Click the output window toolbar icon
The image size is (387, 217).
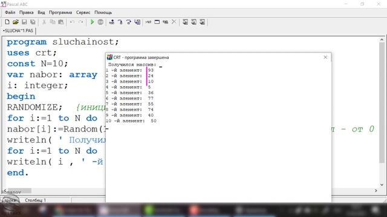157,22
